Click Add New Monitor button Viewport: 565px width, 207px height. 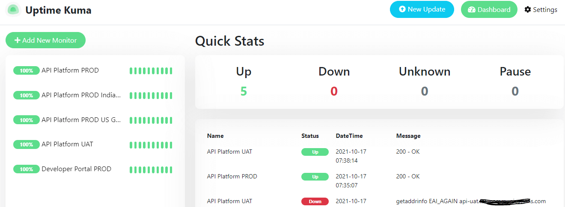pos(45,40)
